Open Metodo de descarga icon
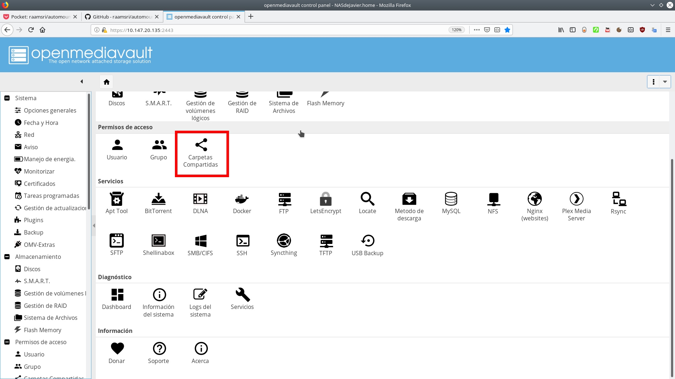Viewport: 675px width, 379px height. click(409, 207)
